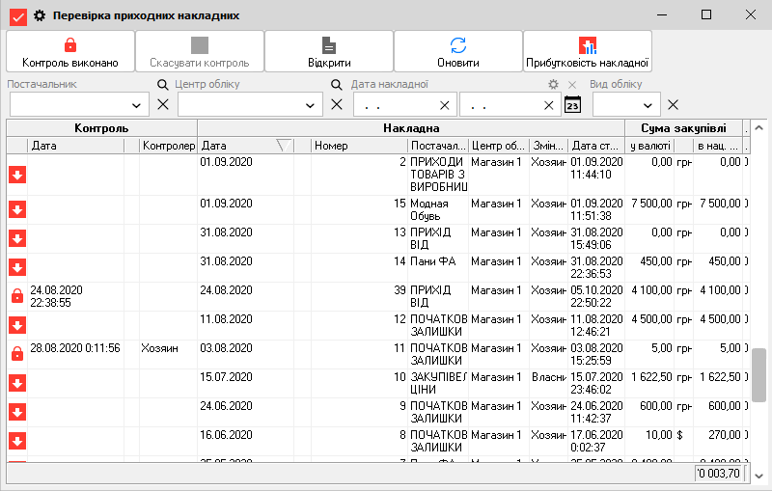Click the gear icon above date filter
The height and width of the screenshot is (491, 772).
pos(554,85)
